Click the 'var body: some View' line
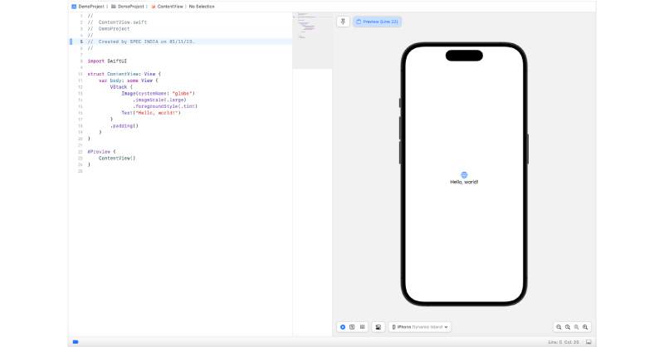664x347 pixels. tap(129, 81)
